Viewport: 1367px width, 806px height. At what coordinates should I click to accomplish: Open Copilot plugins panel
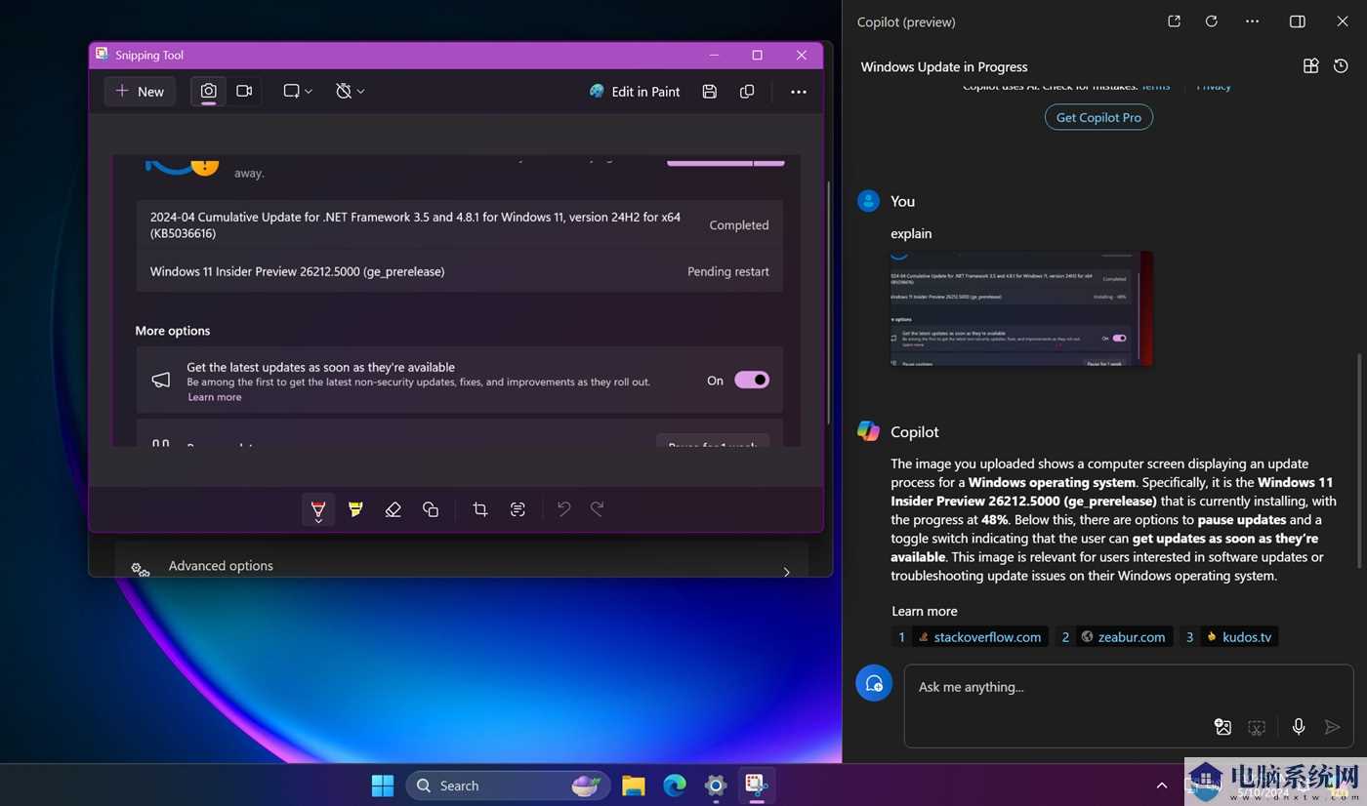[x=1311, y=66]
